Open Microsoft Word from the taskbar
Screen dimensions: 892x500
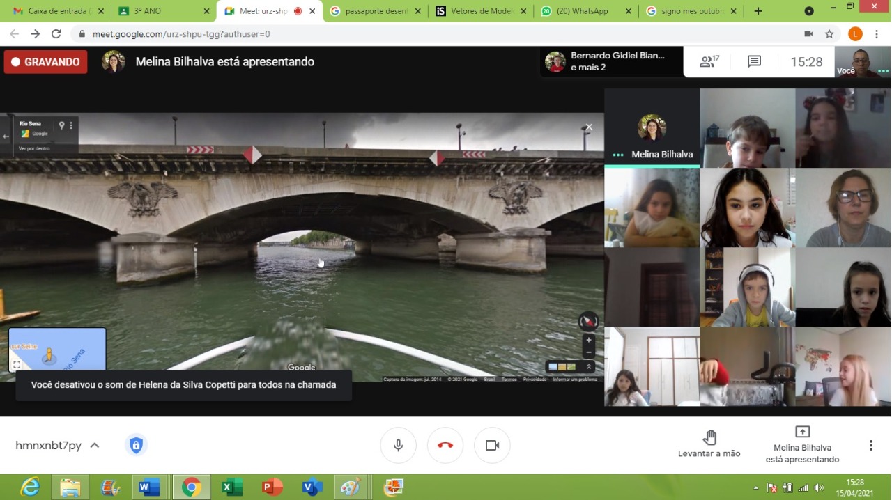(149, 487)
